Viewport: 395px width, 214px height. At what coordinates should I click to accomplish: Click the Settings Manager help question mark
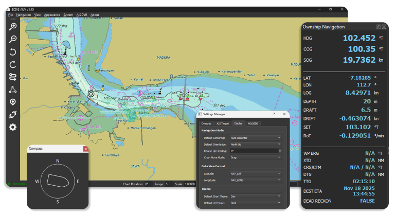tap(274, 114)
